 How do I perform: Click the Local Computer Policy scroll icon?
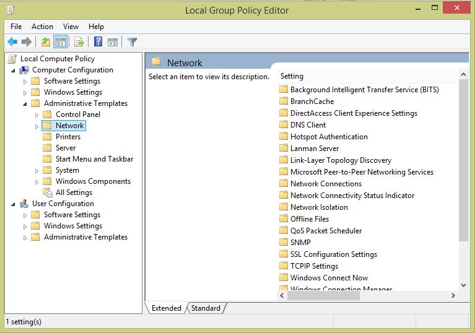(12, 59)
